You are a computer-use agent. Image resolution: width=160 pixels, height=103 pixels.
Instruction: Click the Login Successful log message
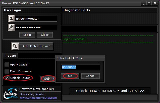click(75, 39)
